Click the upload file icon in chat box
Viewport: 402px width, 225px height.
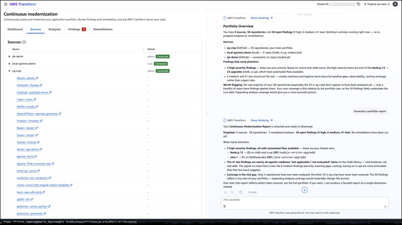pyautogui.click(x=225, y=207)
